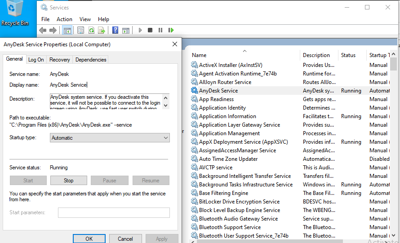Click the Export List toolbar icon
The width and height of the screenshot is (400, 243).
[102, 31]
